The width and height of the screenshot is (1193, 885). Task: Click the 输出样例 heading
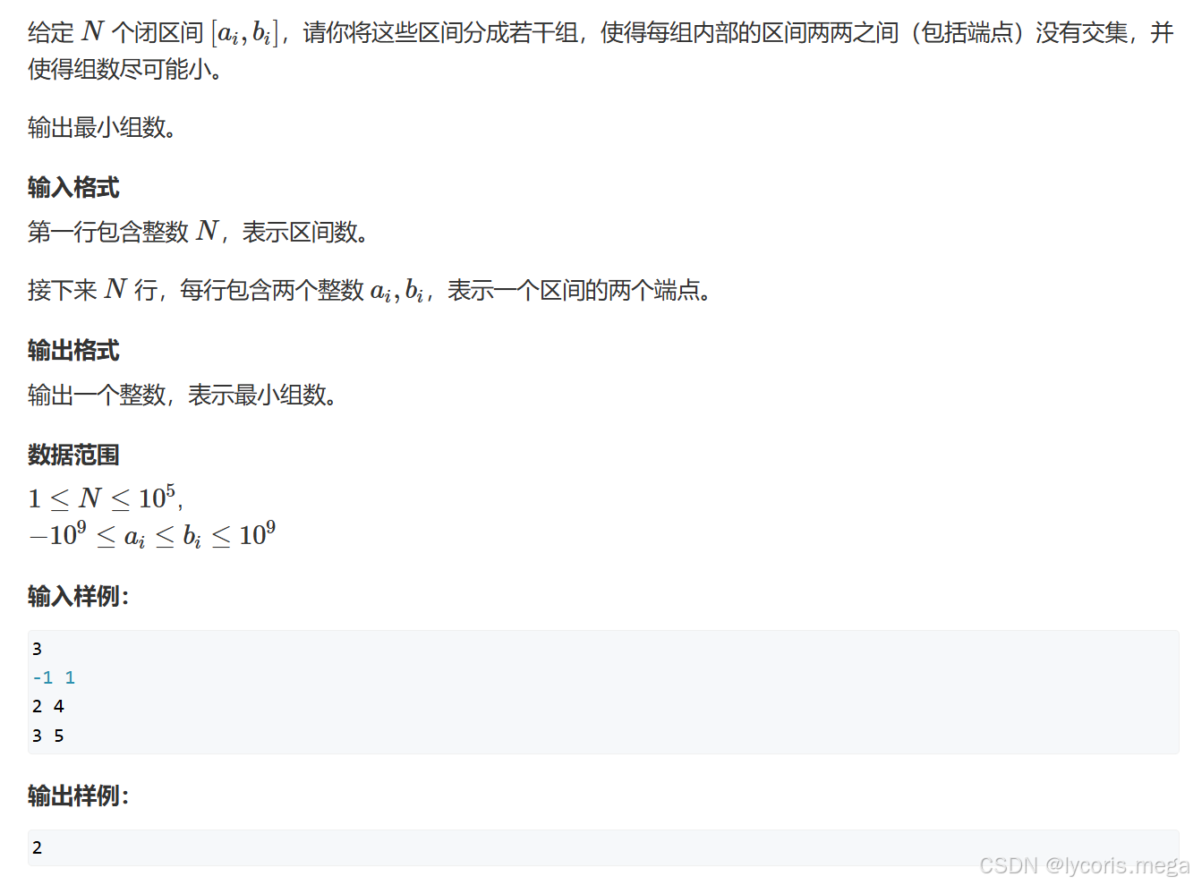[79, 796]
